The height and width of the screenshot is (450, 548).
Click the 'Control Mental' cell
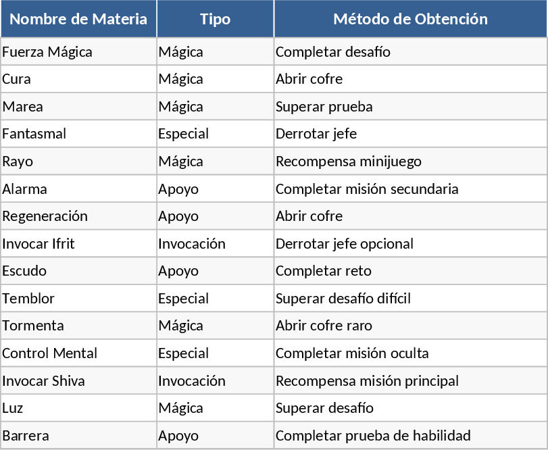pos(50,353)
